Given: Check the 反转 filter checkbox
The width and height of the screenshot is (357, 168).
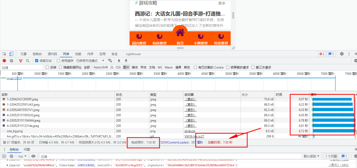Looking at the screenshot, I should click(47, 67).
